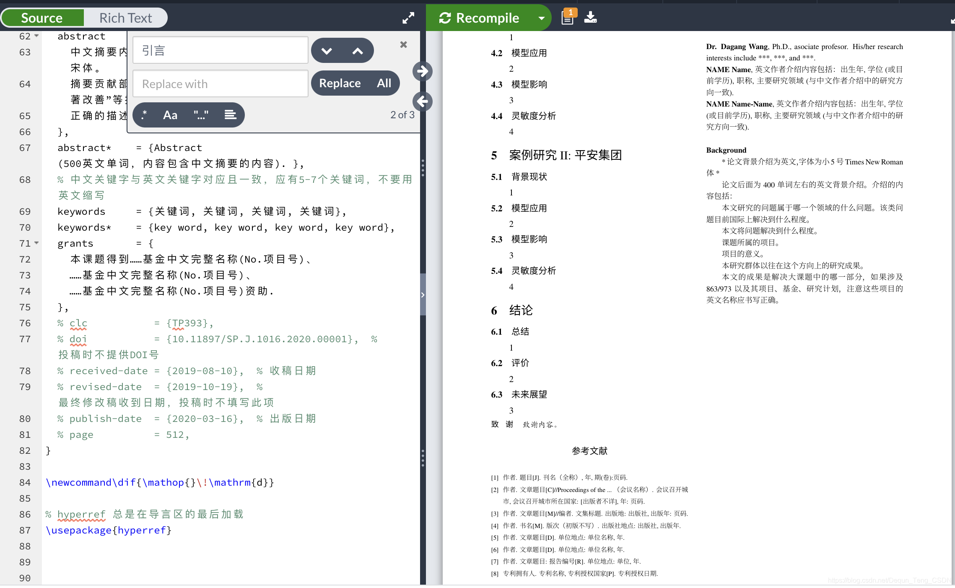Viewport: 955px width, 588px height.
Task: Click Dr. Dagang Wang text in PDF
Action: tap(737, 47)
